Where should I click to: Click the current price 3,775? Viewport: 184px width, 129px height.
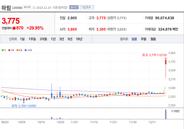(11, 21)
